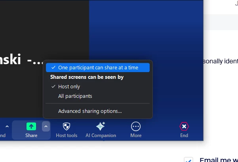The height and width of the screenshot is (162, 238).
Task: Click the End label in toolbar
Action: (x=184, y=135)
